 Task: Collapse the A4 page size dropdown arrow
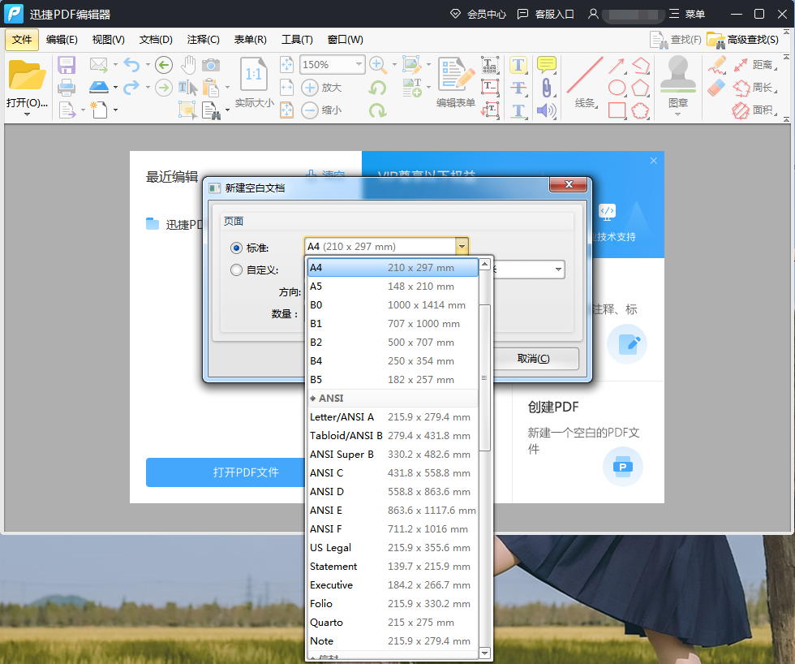[x=462, y=247]
